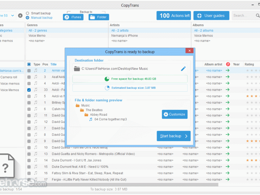The height and width of the screenshot is (195, 260).
Task: Select Manual backup radio button
Action: (28, 18)
